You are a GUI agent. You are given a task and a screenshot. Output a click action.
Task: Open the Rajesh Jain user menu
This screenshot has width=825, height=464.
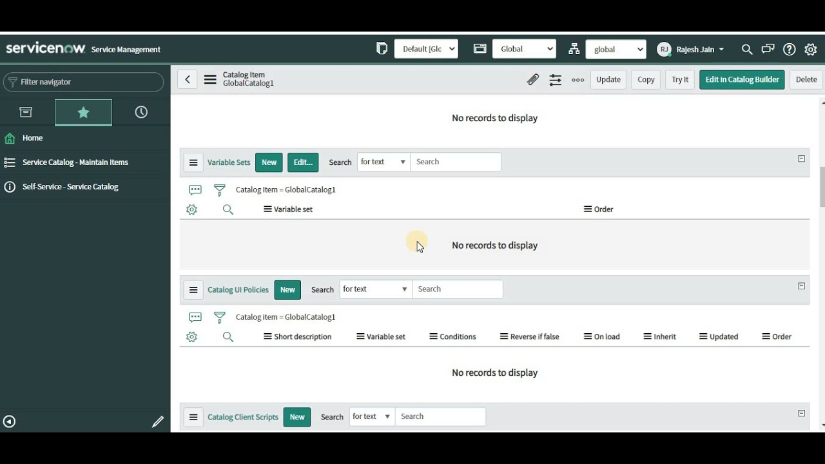691,49
